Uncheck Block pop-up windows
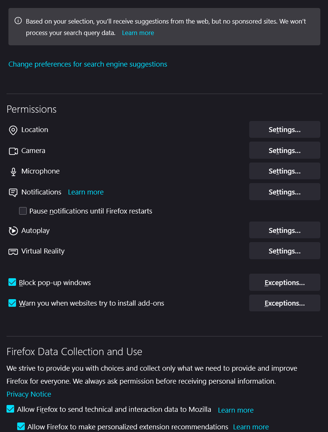Screen dimensions: 328x432 tap(12, 283)
